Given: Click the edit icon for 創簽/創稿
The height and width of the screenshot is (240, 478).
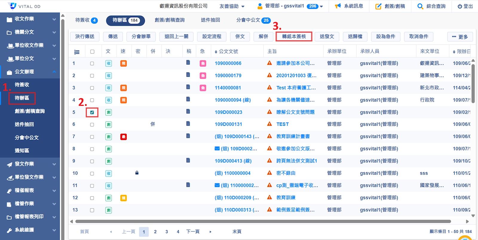Looking at the screenshot, I should click(x=378, y=6).
